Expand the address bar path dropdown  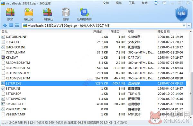(184, 25)
